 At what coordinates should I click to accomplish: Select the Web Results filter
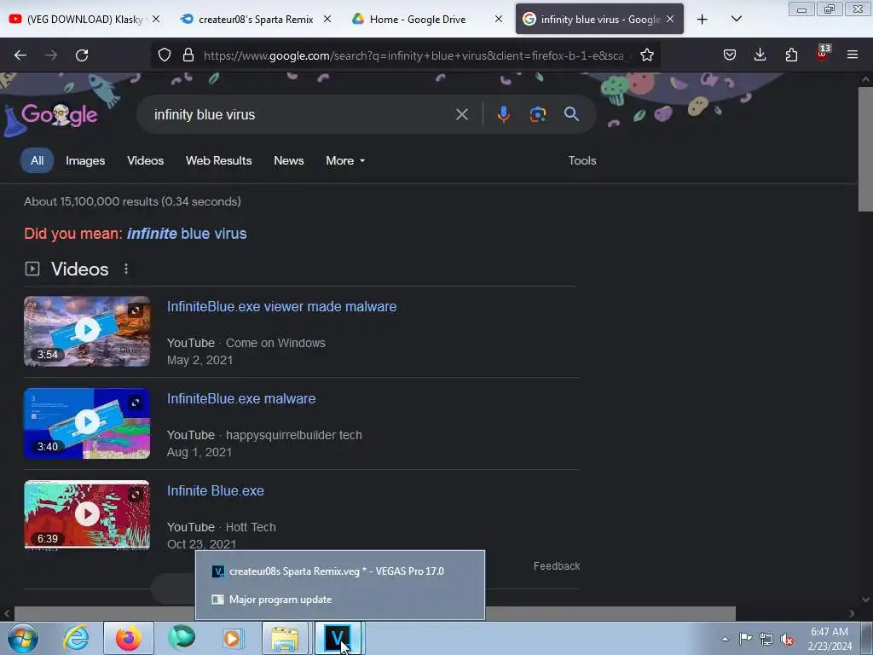[219, 160]
